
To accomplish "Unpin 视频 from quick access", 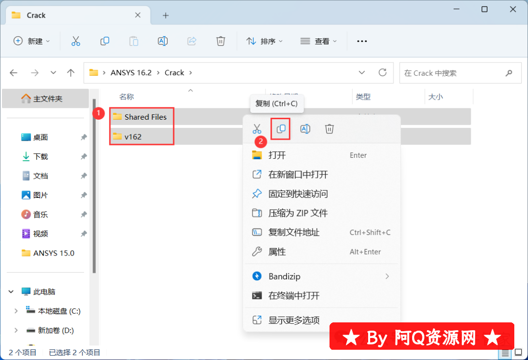I will pyautogui.click(x=84, y=233).
